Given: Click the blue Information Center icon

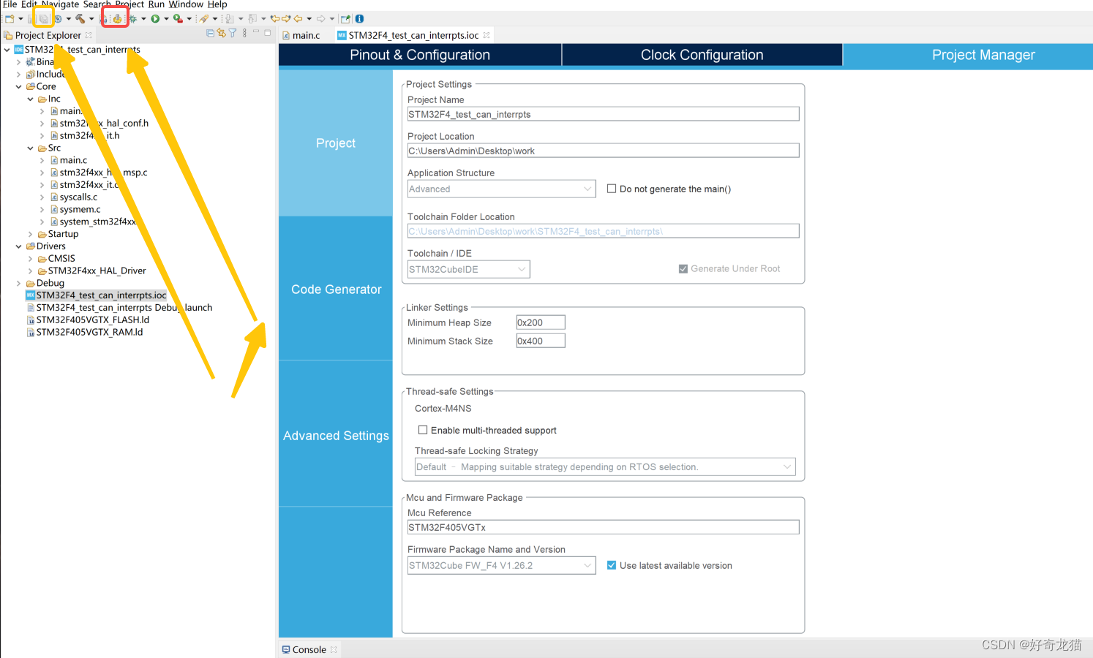Looking at the screenshot, I should tap(359, 19).
